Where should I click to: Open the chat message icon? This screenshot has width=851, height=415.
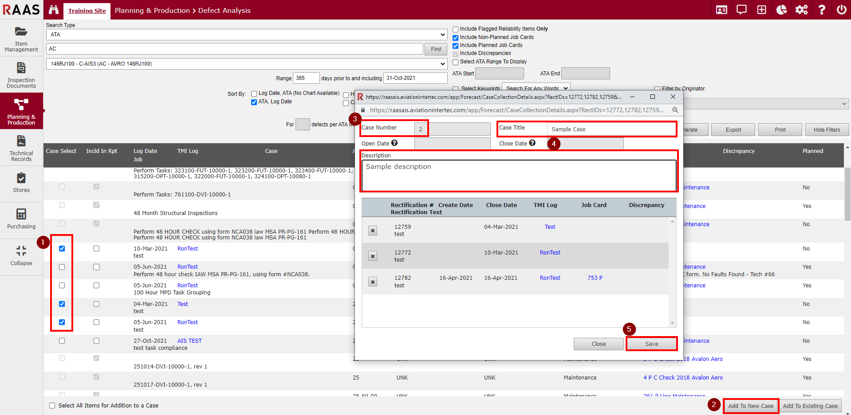coord(741,10)
